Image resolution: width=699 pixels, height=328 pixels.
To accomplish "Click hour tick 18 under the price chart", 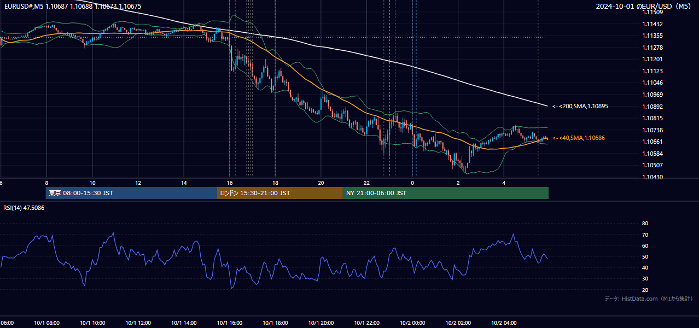I will click(x=275, y=183).
